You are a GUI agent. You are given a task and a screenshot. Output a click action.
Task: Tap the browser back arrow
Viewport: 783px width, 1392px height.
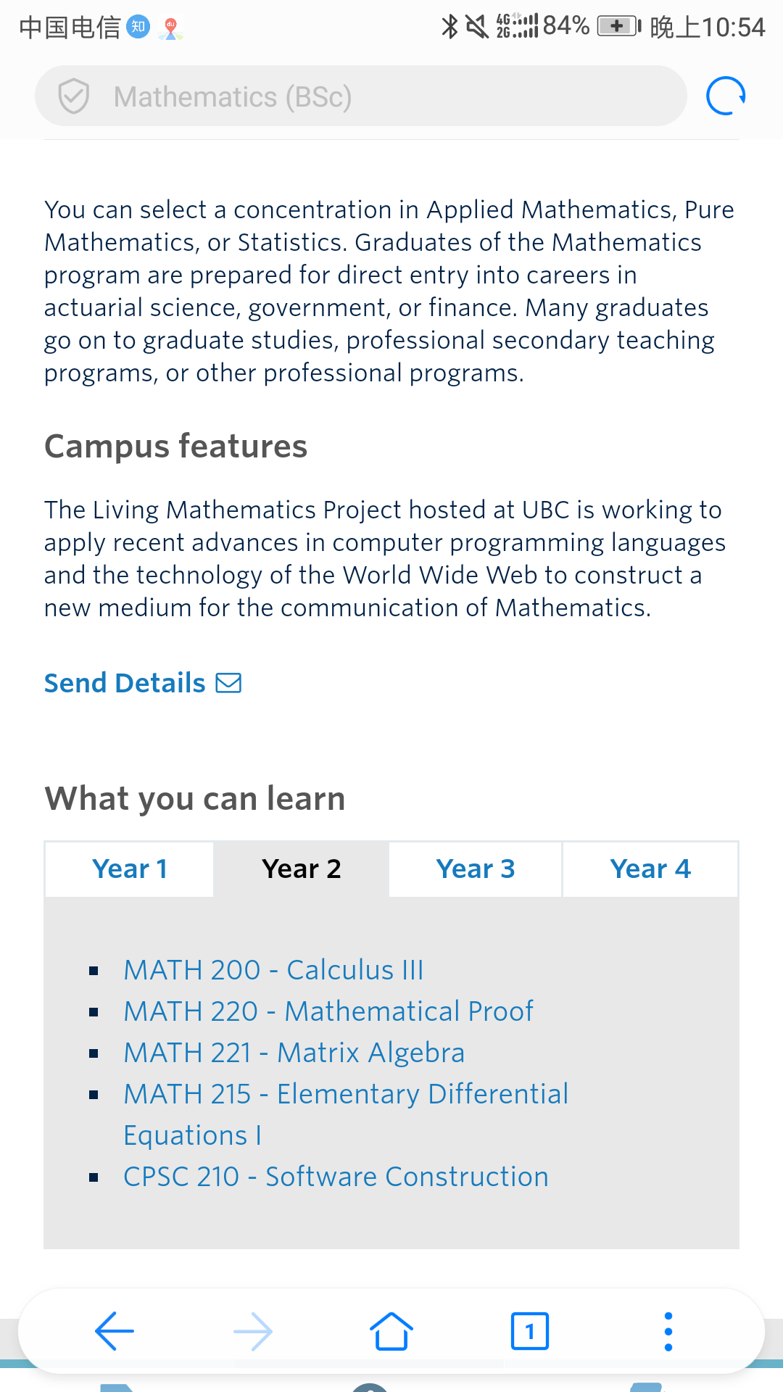point(115,1331)
